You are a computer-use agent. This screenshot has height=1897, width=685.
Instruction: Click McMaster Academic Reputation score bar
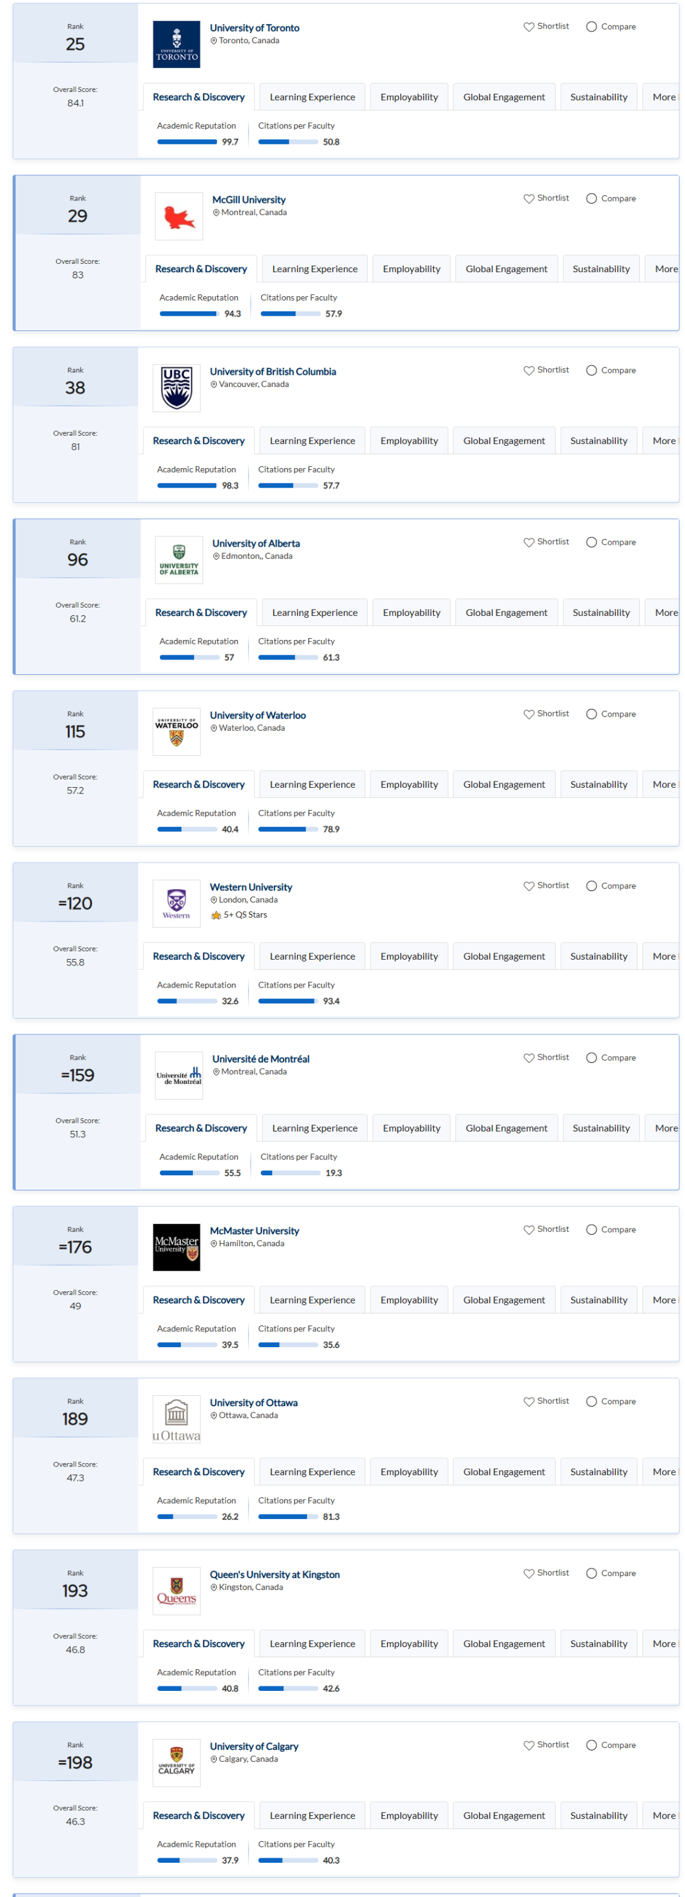coord(187,1345)
